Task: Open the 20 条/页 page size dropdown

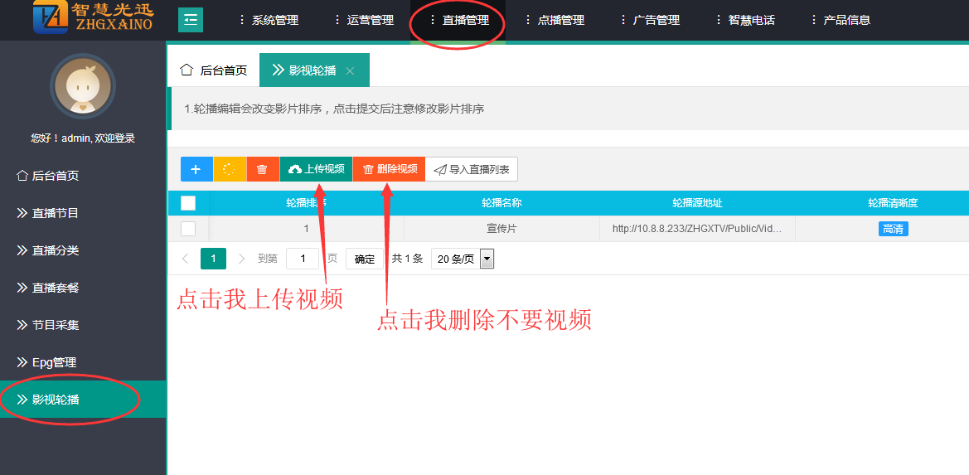Action: click(x=463, y=259)
